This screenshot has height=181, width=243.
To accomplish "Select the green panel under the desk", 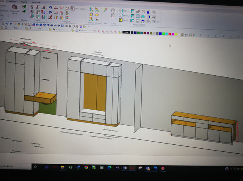I will [x=47, y=108].
